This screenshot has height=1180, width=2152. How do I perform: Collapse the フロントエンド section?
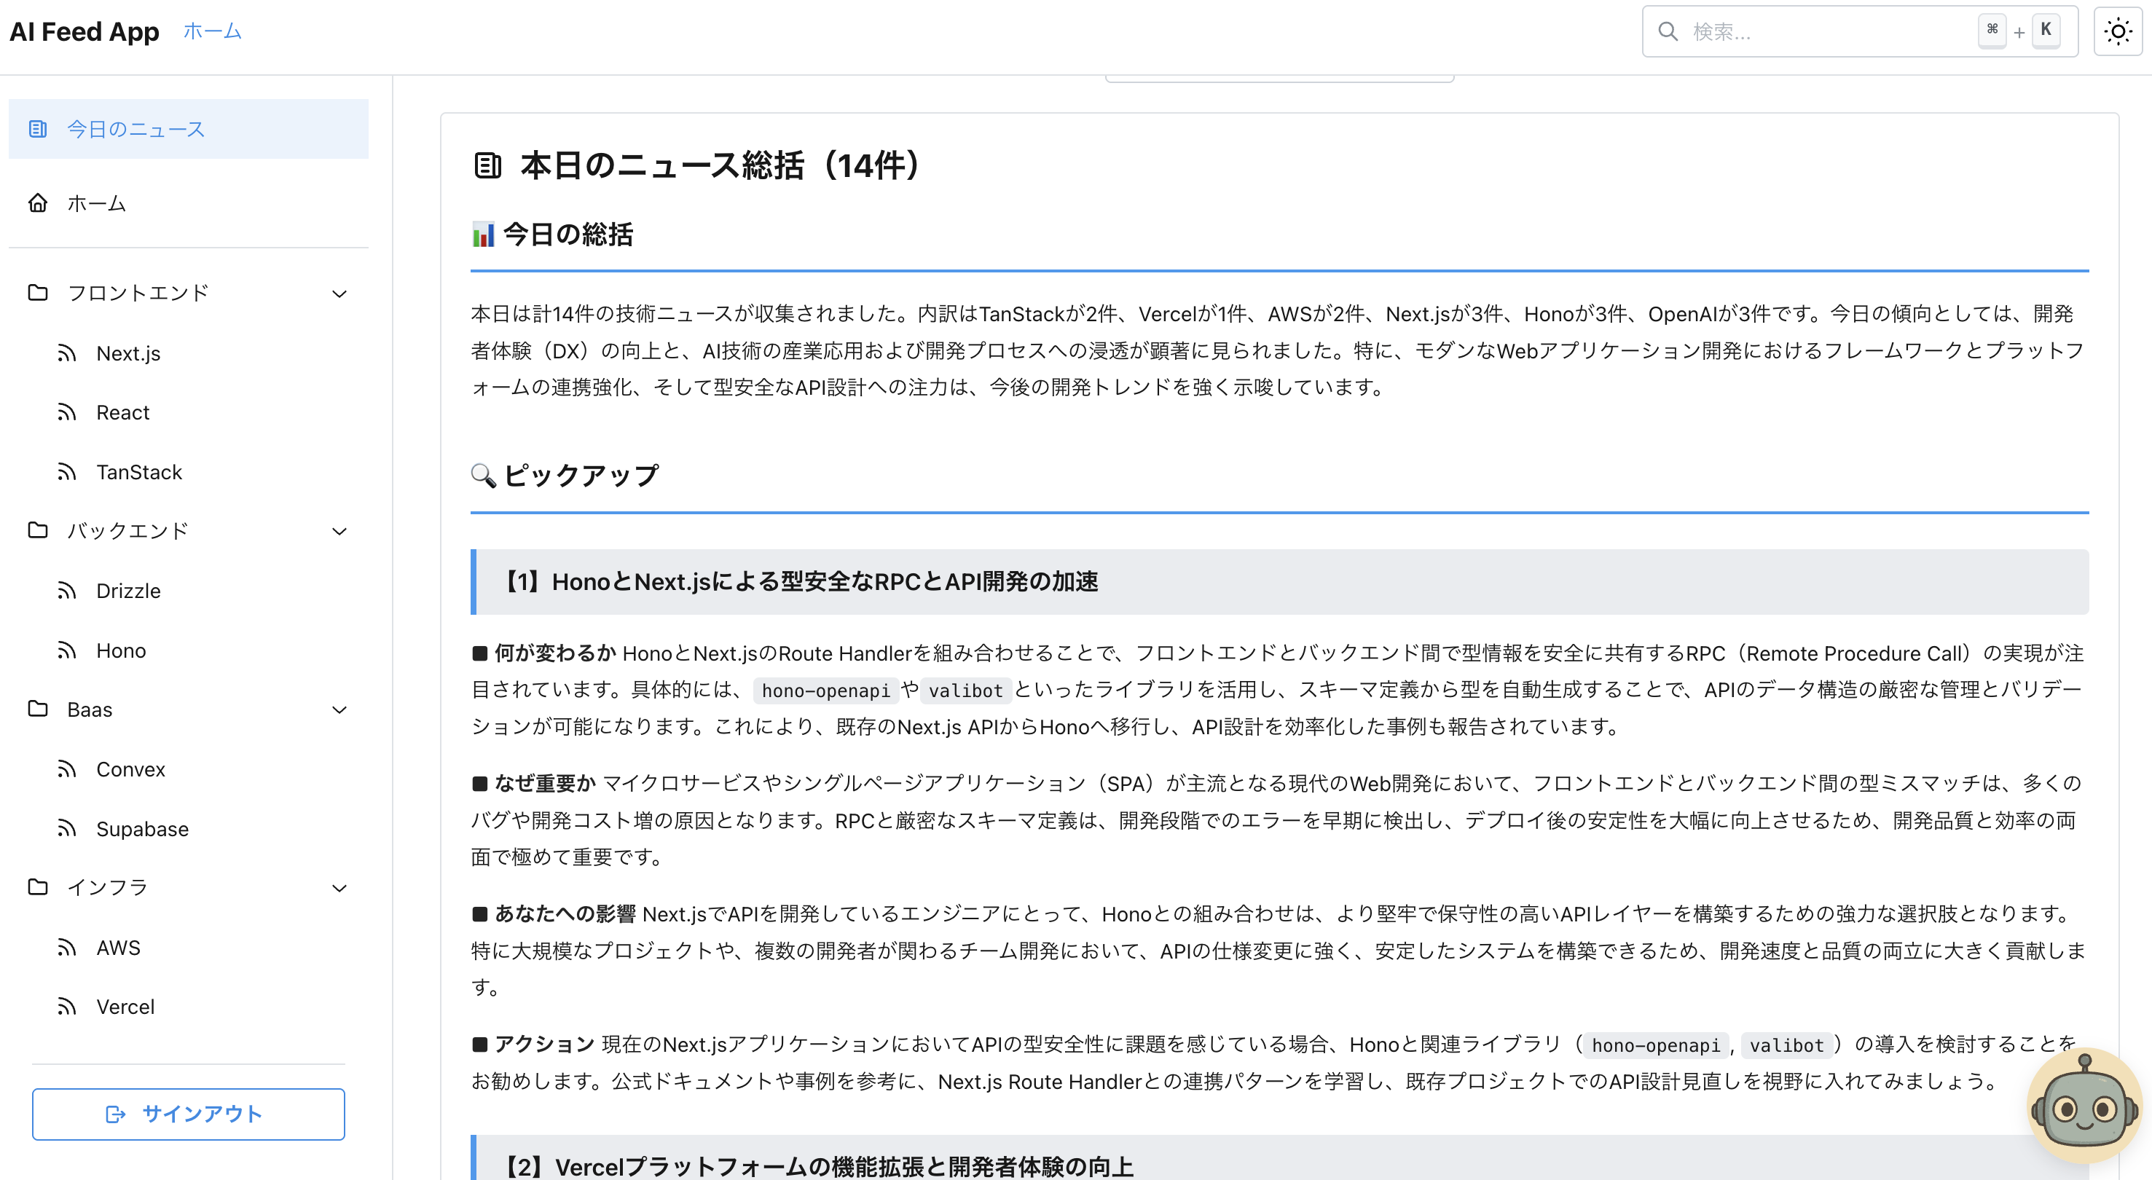339,293
